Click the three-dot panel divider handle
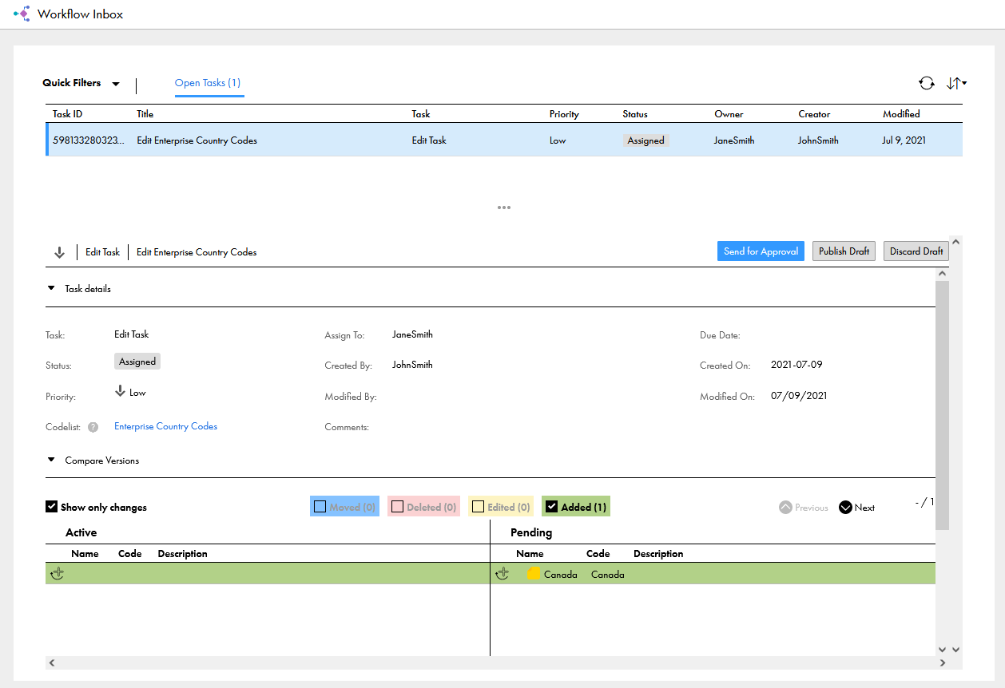Viewport: 1005px width, 688px height. 503,208
